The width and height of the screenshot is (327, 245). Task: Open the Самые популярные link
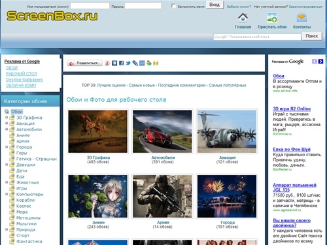point(228,85)
